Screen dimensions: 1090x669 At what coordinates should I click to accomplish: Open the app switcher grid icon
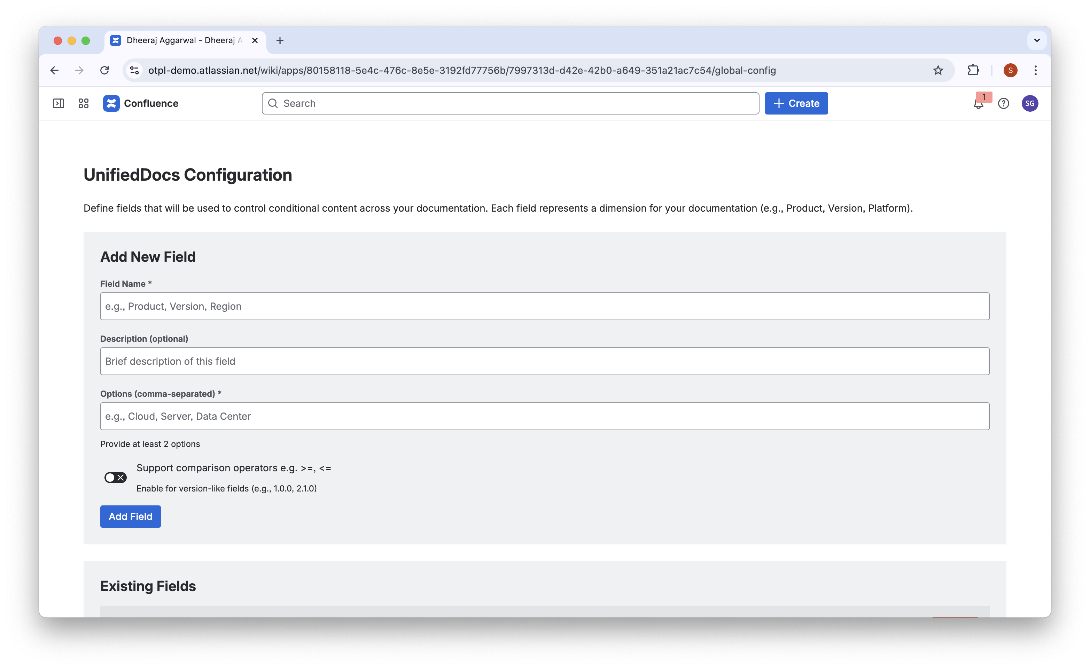83,103
